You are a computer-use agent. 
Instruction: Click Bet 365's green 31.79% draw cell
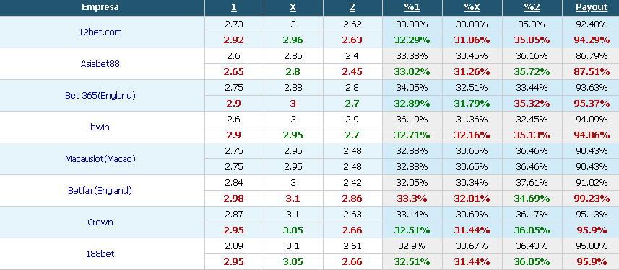473,104
